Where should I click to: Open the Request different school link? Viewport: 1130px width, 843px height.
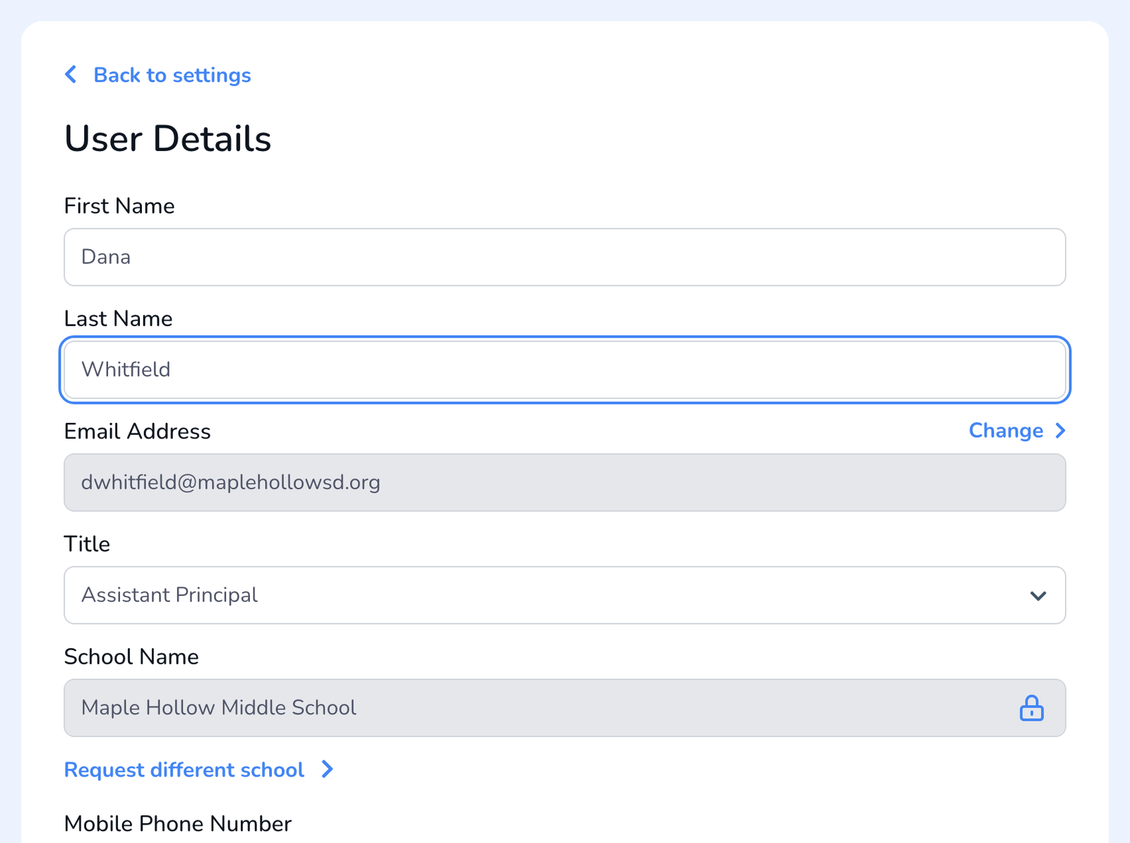pos(184,770)
